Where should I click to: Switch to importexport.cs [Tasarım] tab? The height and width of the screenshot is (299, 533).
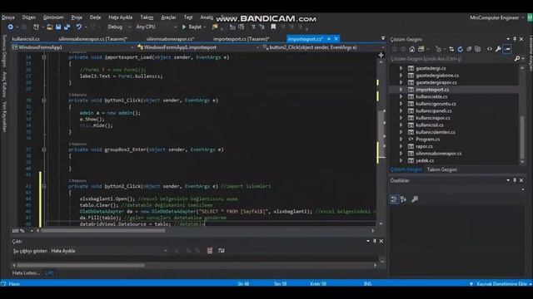(241, 39)
